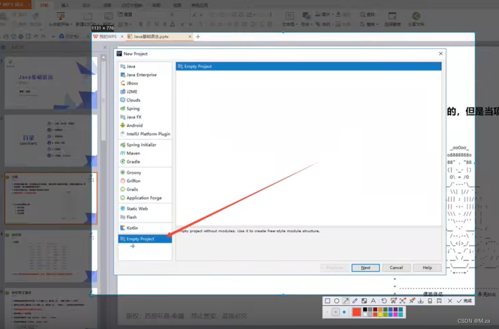
Task: Select Groovy project type
Action: (145, 173)
